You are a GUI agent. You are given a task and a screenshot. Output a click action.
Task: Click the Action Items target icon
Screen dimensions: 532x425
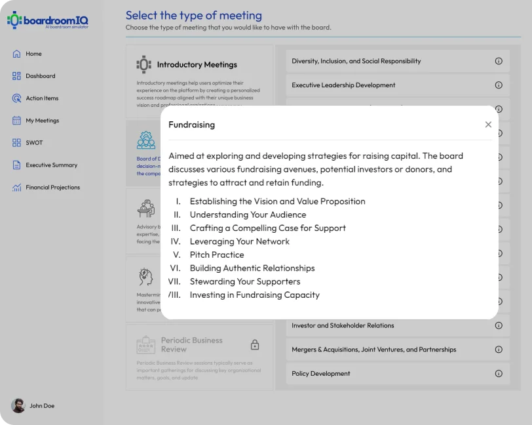(17, 98)
